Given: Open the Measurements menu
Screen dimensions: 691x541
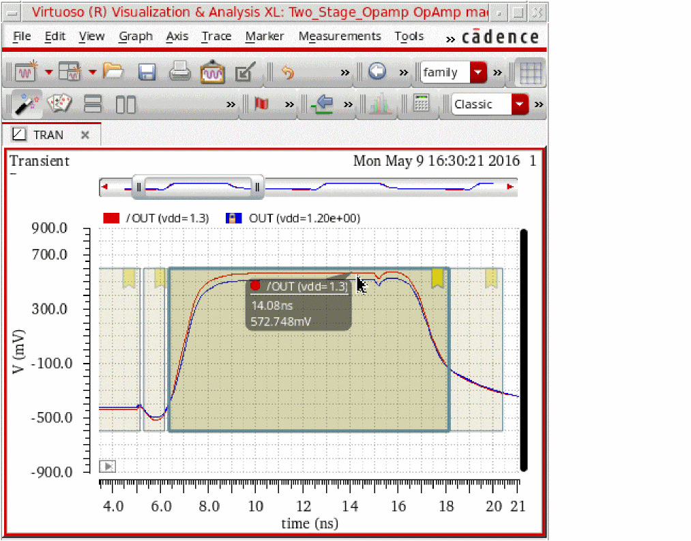Looking at the screenshot, I should [340, 36].
